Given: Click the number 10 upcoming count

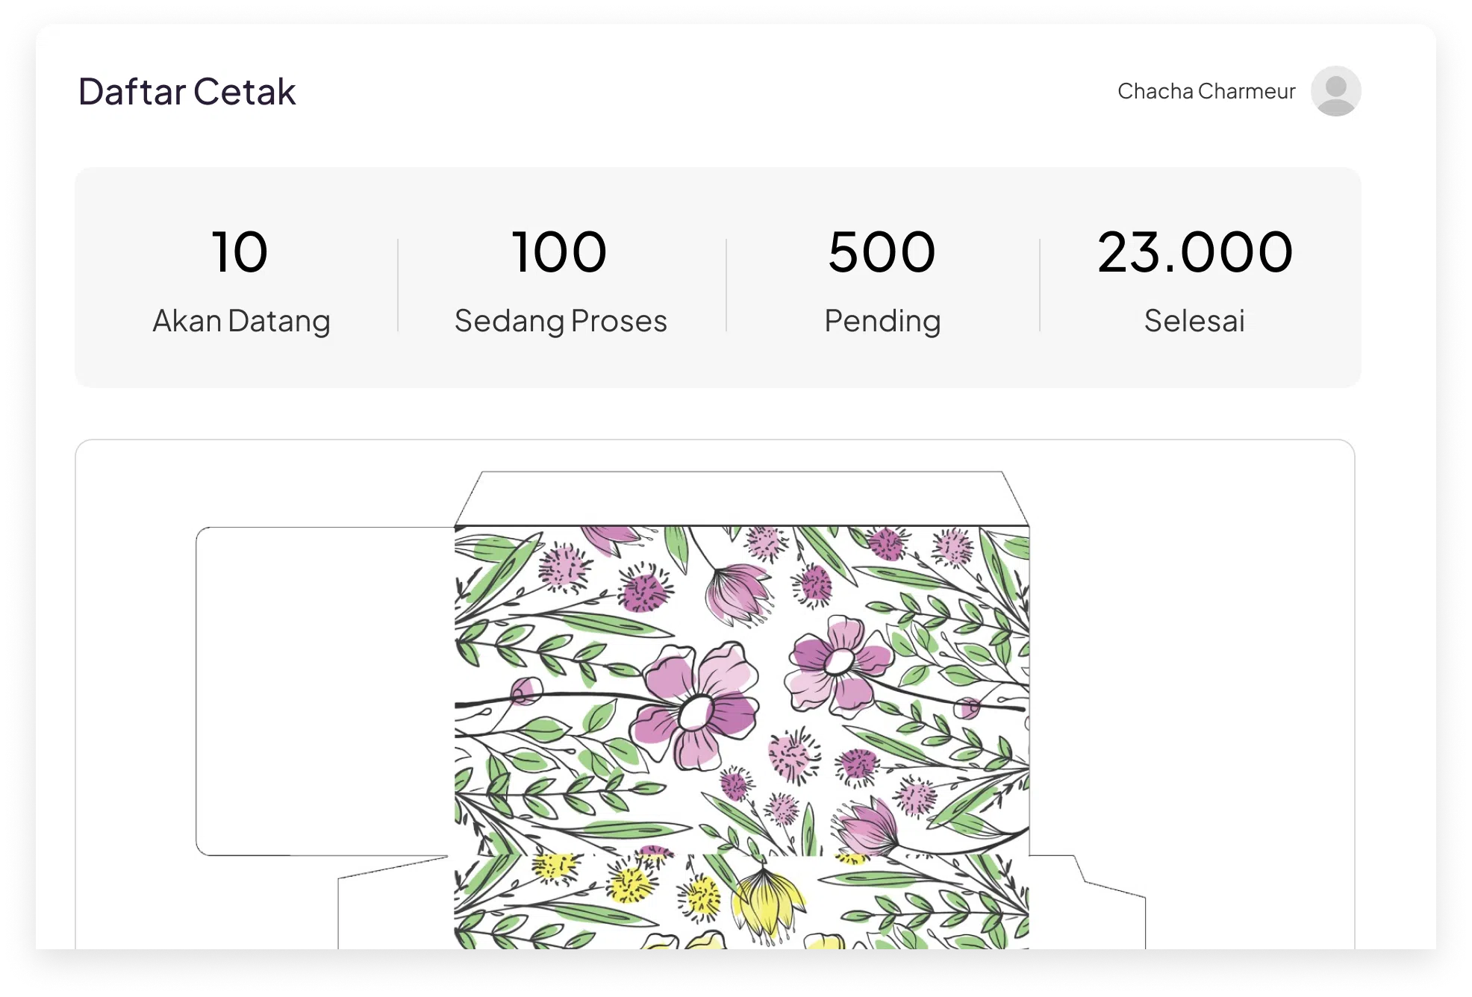Looking at the screenshot, I should pos(240,252).
